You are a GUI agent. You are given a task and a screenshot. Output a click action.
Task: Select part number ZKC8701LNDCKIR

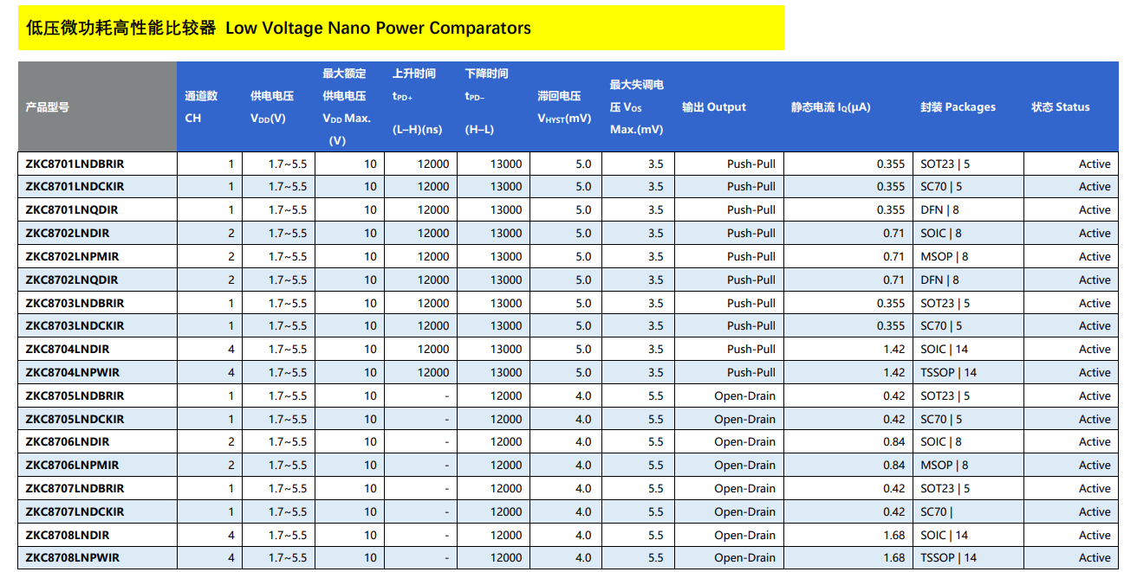(x=75, y=187)
